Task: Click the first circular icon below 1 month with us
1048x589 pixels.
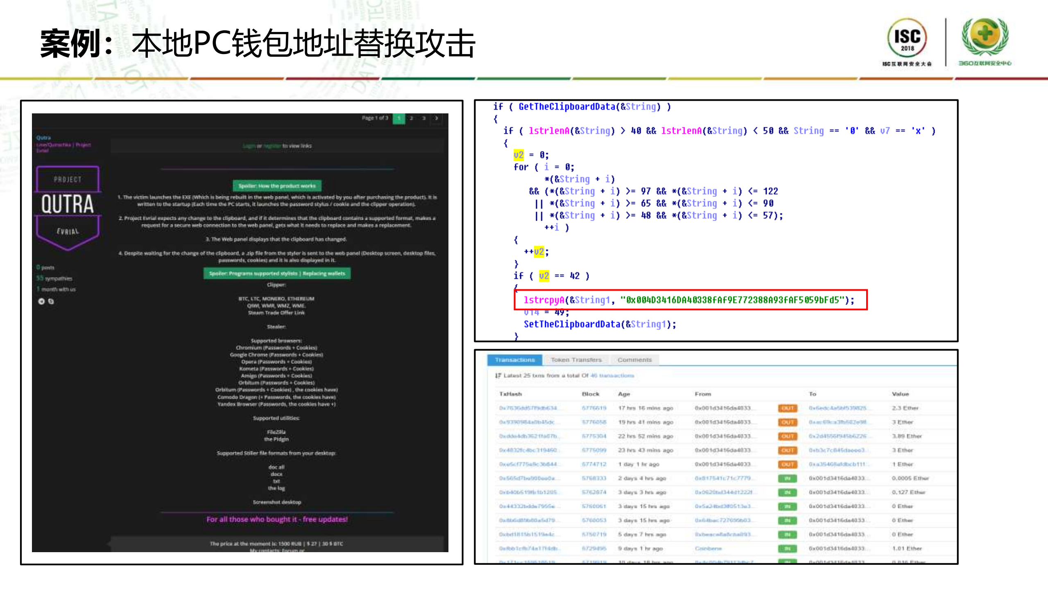Action: (42, 301)
